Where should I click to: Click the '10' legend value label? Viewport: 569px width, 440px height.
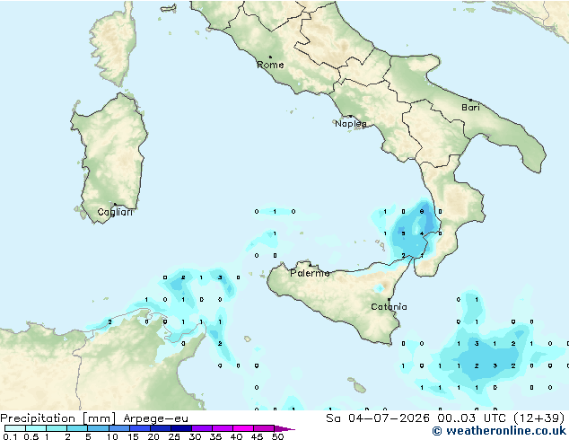tap(112, 436)
